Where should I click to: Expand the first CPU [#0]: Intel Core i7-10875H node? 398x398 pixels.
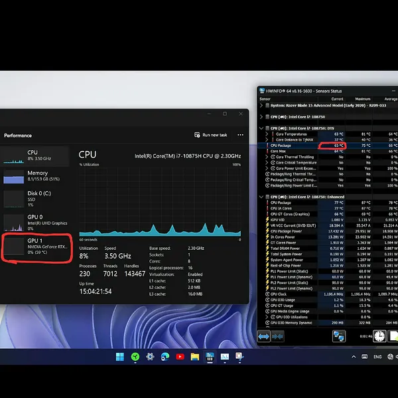coord(261,117)
